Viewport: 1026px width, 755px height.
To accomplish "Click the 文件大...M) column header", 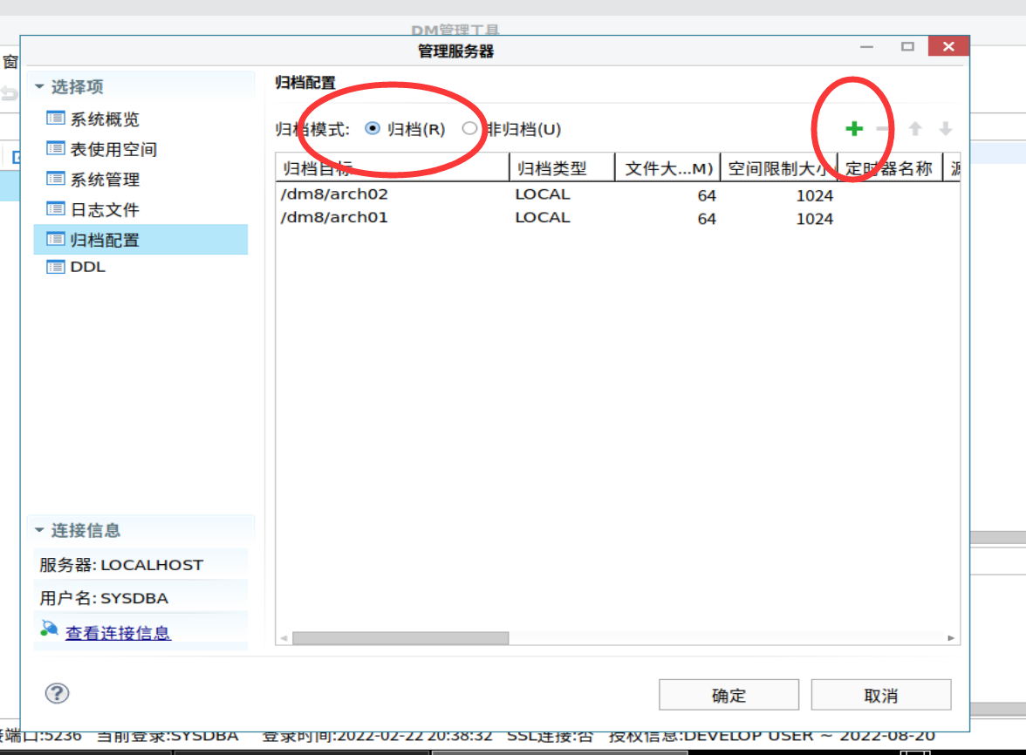I will (x=668, y=168).
